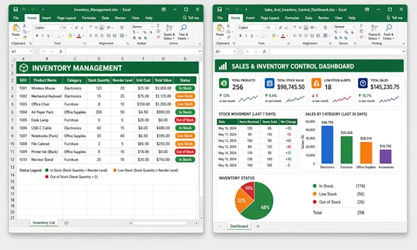
Task: Click Paste icon in Sales dashboard window
Action: pos(220,28)
